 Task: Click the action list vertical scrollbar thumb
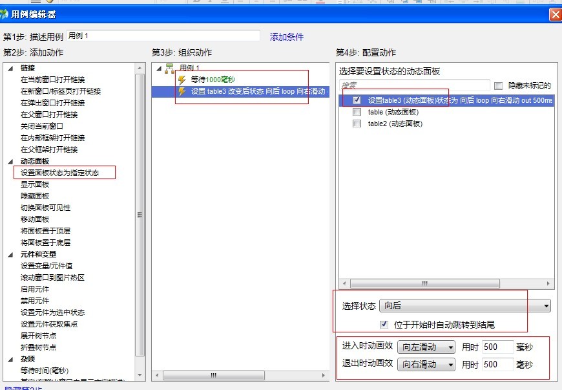point(140,215)
